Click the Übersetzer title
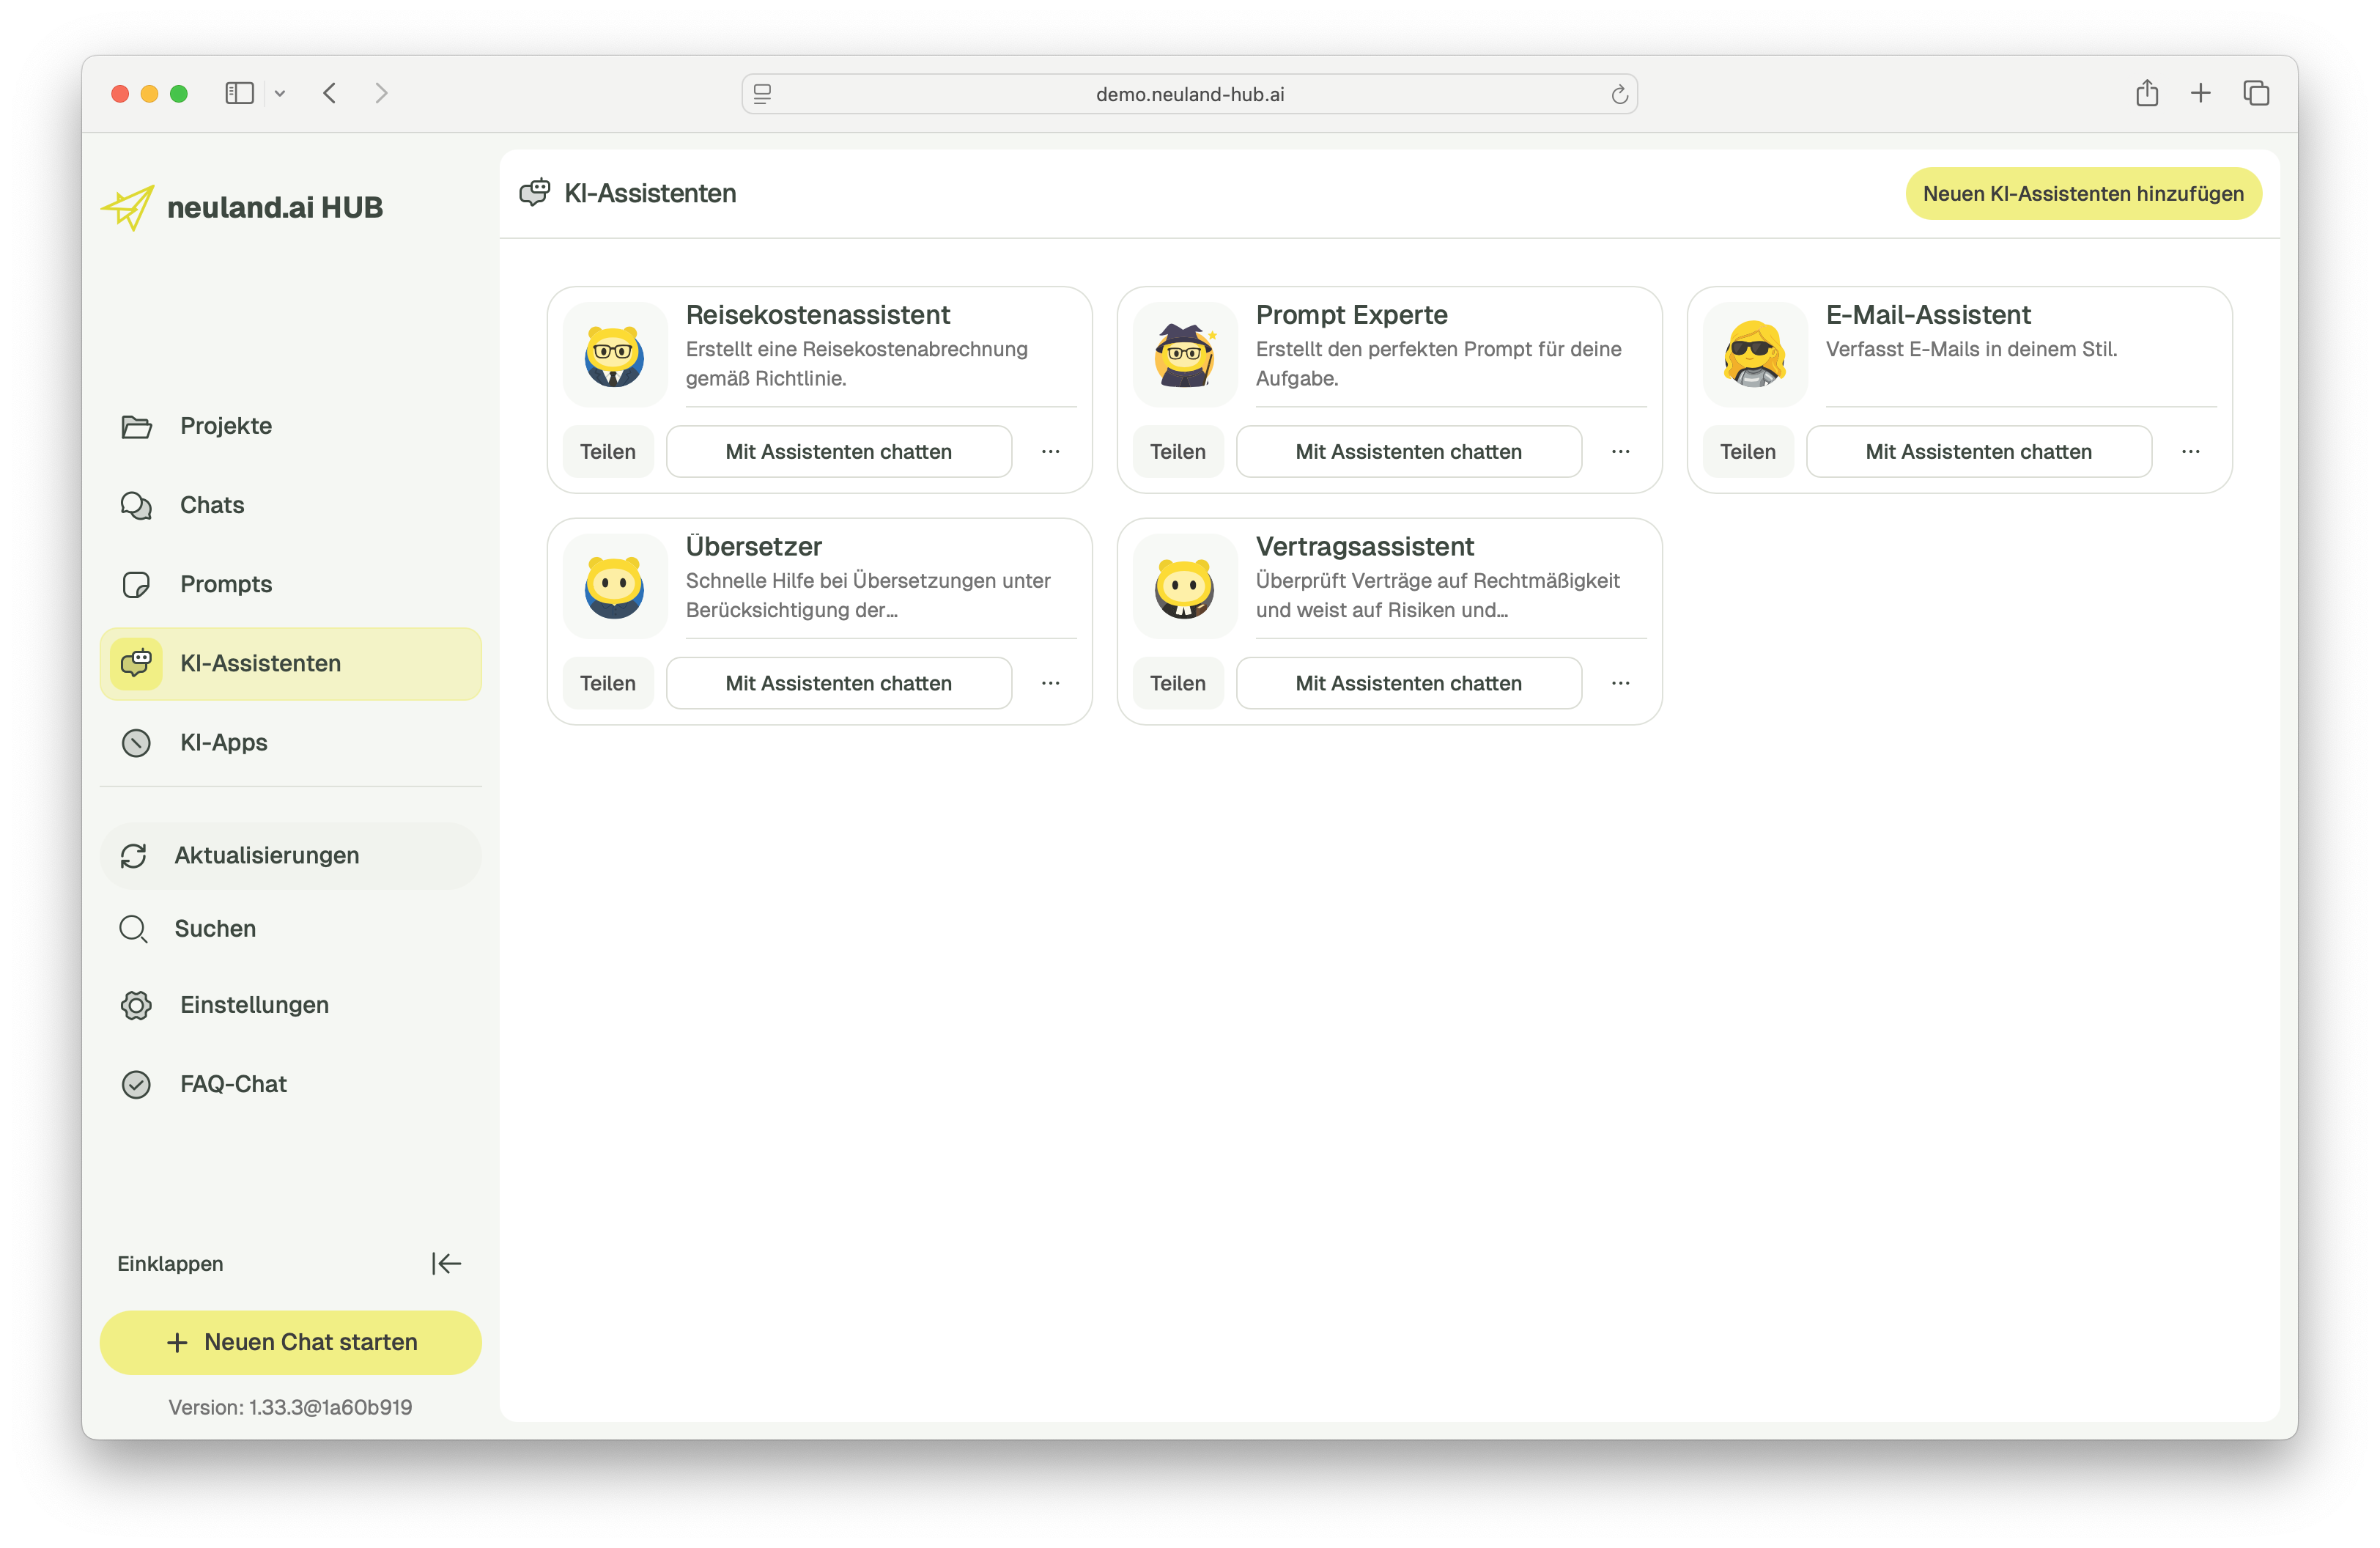2380x1548 pixels. 753,546
